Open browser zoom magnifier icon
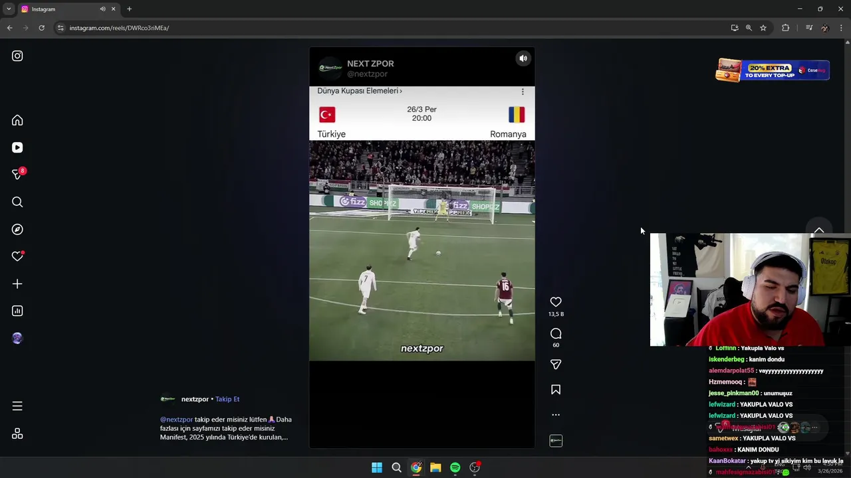The image size is (851, 478). pyautogui.click(x=749, y=28)
